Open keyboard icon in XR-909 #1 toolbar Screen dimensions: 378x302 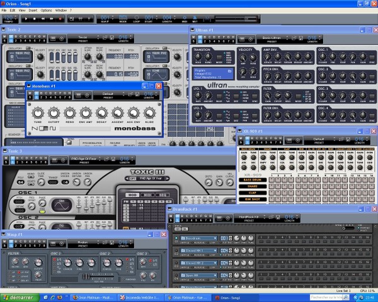point(289,140)
